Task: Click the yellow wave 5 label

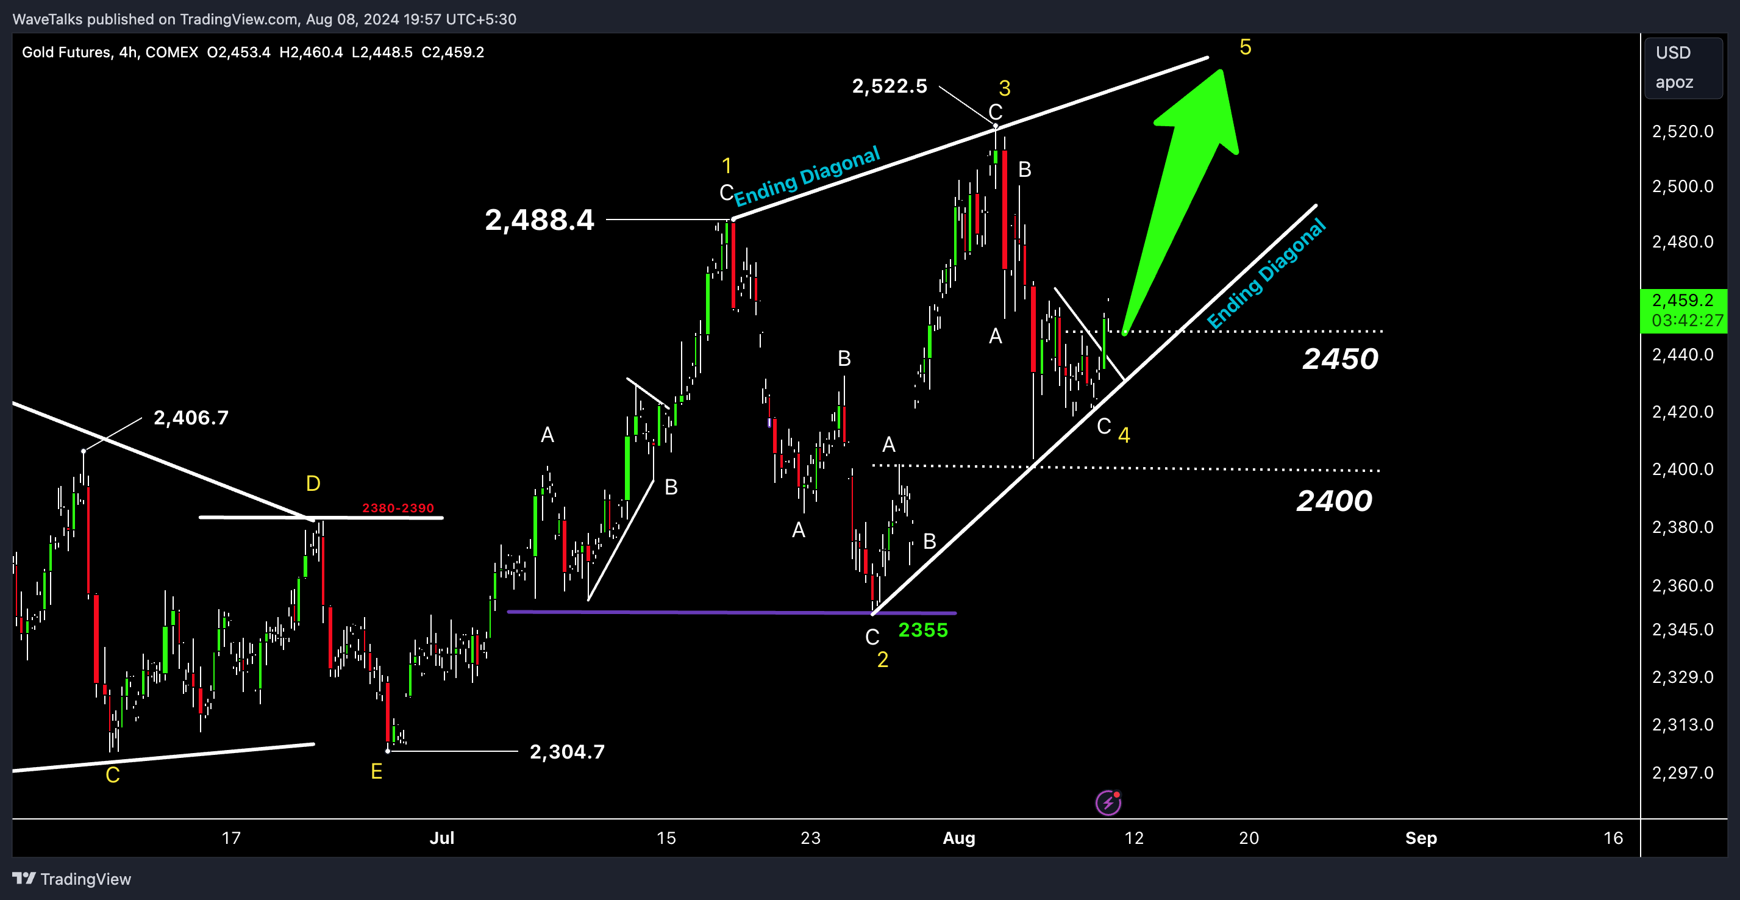Action: click(x=1246, y=48)
